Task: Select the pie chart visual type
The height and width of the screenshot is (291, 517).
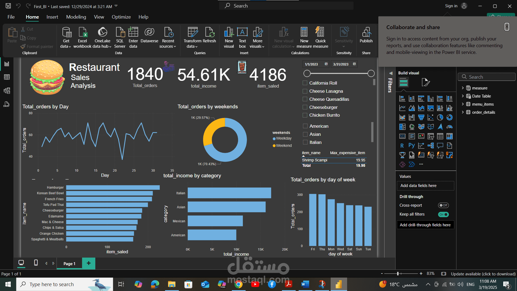Action: pos(440,117)
